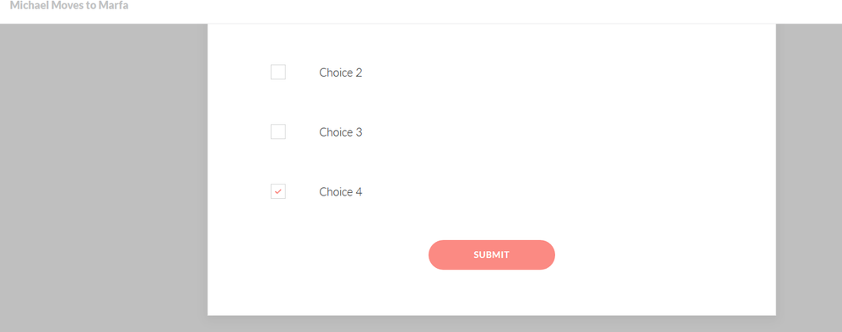The width and height of the screenshot is (842, 332).
Task: Select the Choice 2 text label
Action: (341, 72)
